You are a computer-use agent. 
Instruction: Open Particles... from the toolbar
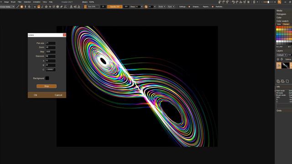(x=219, y=7)
